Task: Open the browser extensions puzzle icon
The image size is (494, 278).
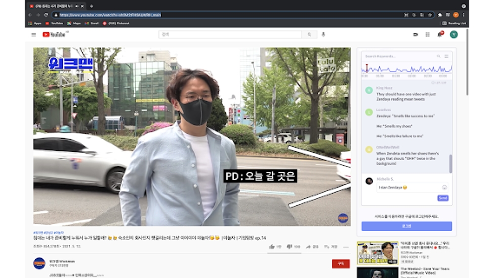Action: (x=440, y=15)
